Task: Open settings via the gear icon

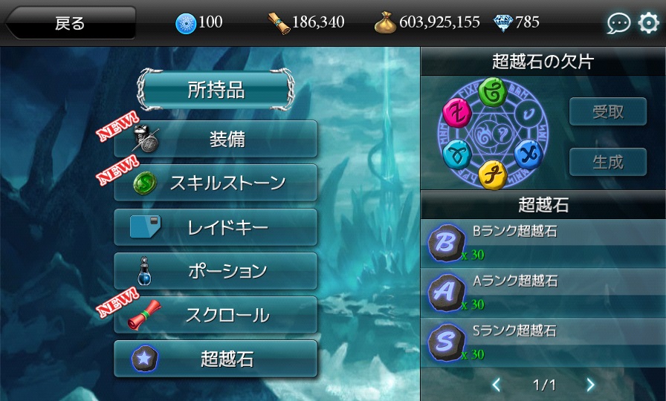Action: tap(649, 23)
